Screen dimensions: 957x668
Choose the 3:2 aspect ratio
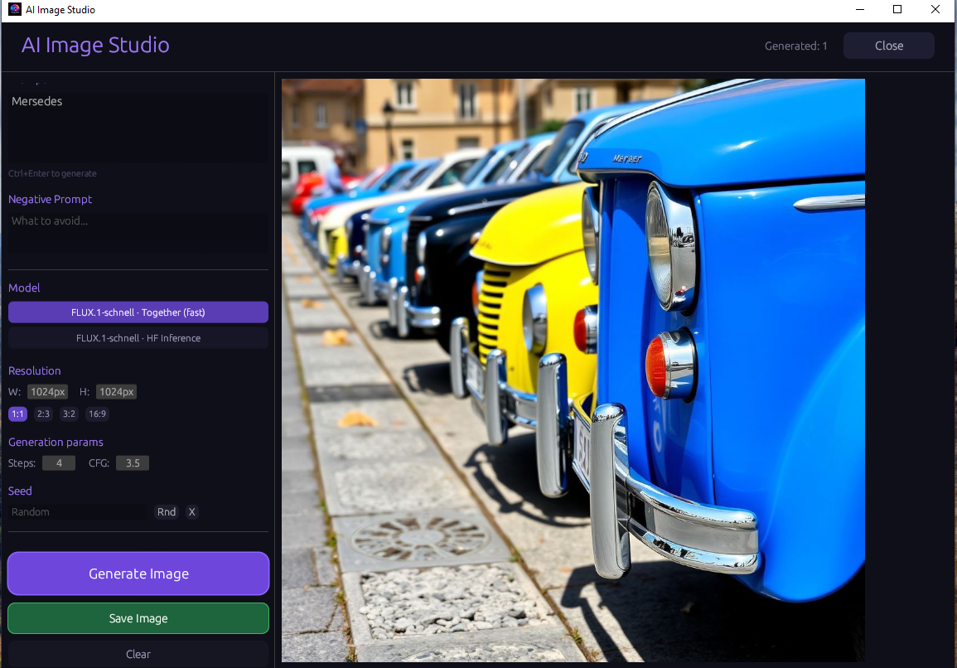point(69,414)
